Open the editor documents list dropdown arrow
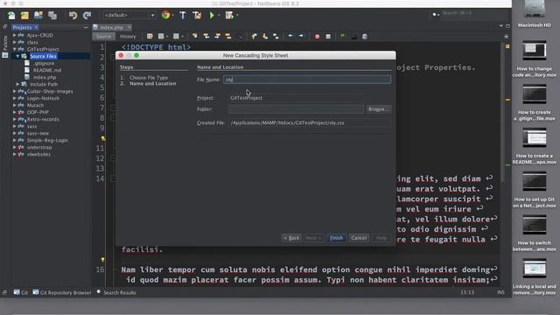 (501, 26)
